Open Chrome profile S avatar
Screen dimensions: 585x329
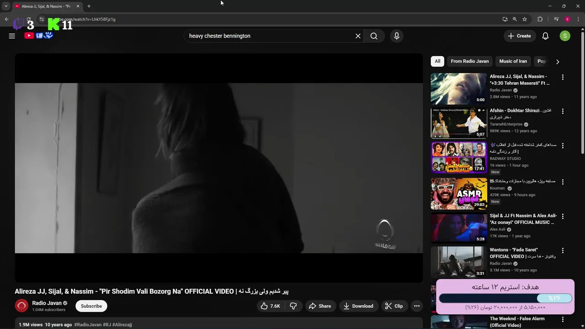click(567, 19)
